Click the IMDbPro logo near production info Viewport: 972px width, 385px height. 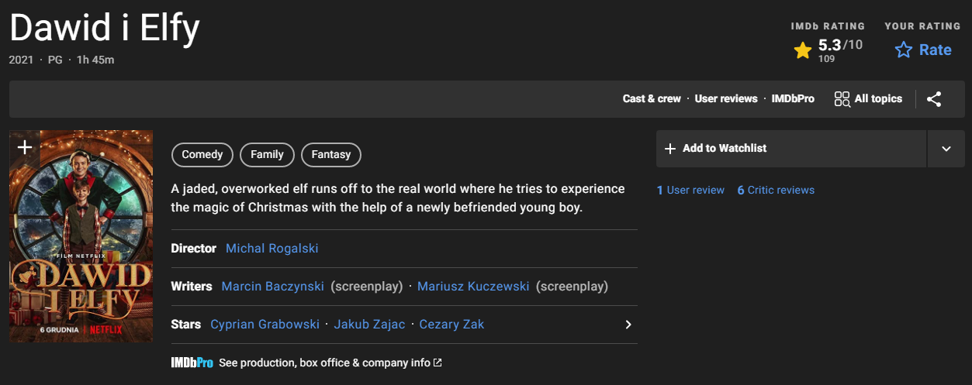192,363
